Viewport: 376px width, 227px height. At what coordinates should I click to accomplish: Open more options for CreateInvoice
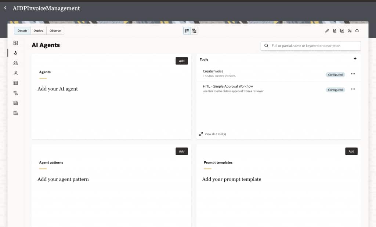coord(353,74)
